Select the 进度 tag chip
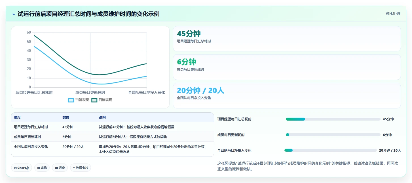This screenshot has height=183, width=412. pos(60,168)
